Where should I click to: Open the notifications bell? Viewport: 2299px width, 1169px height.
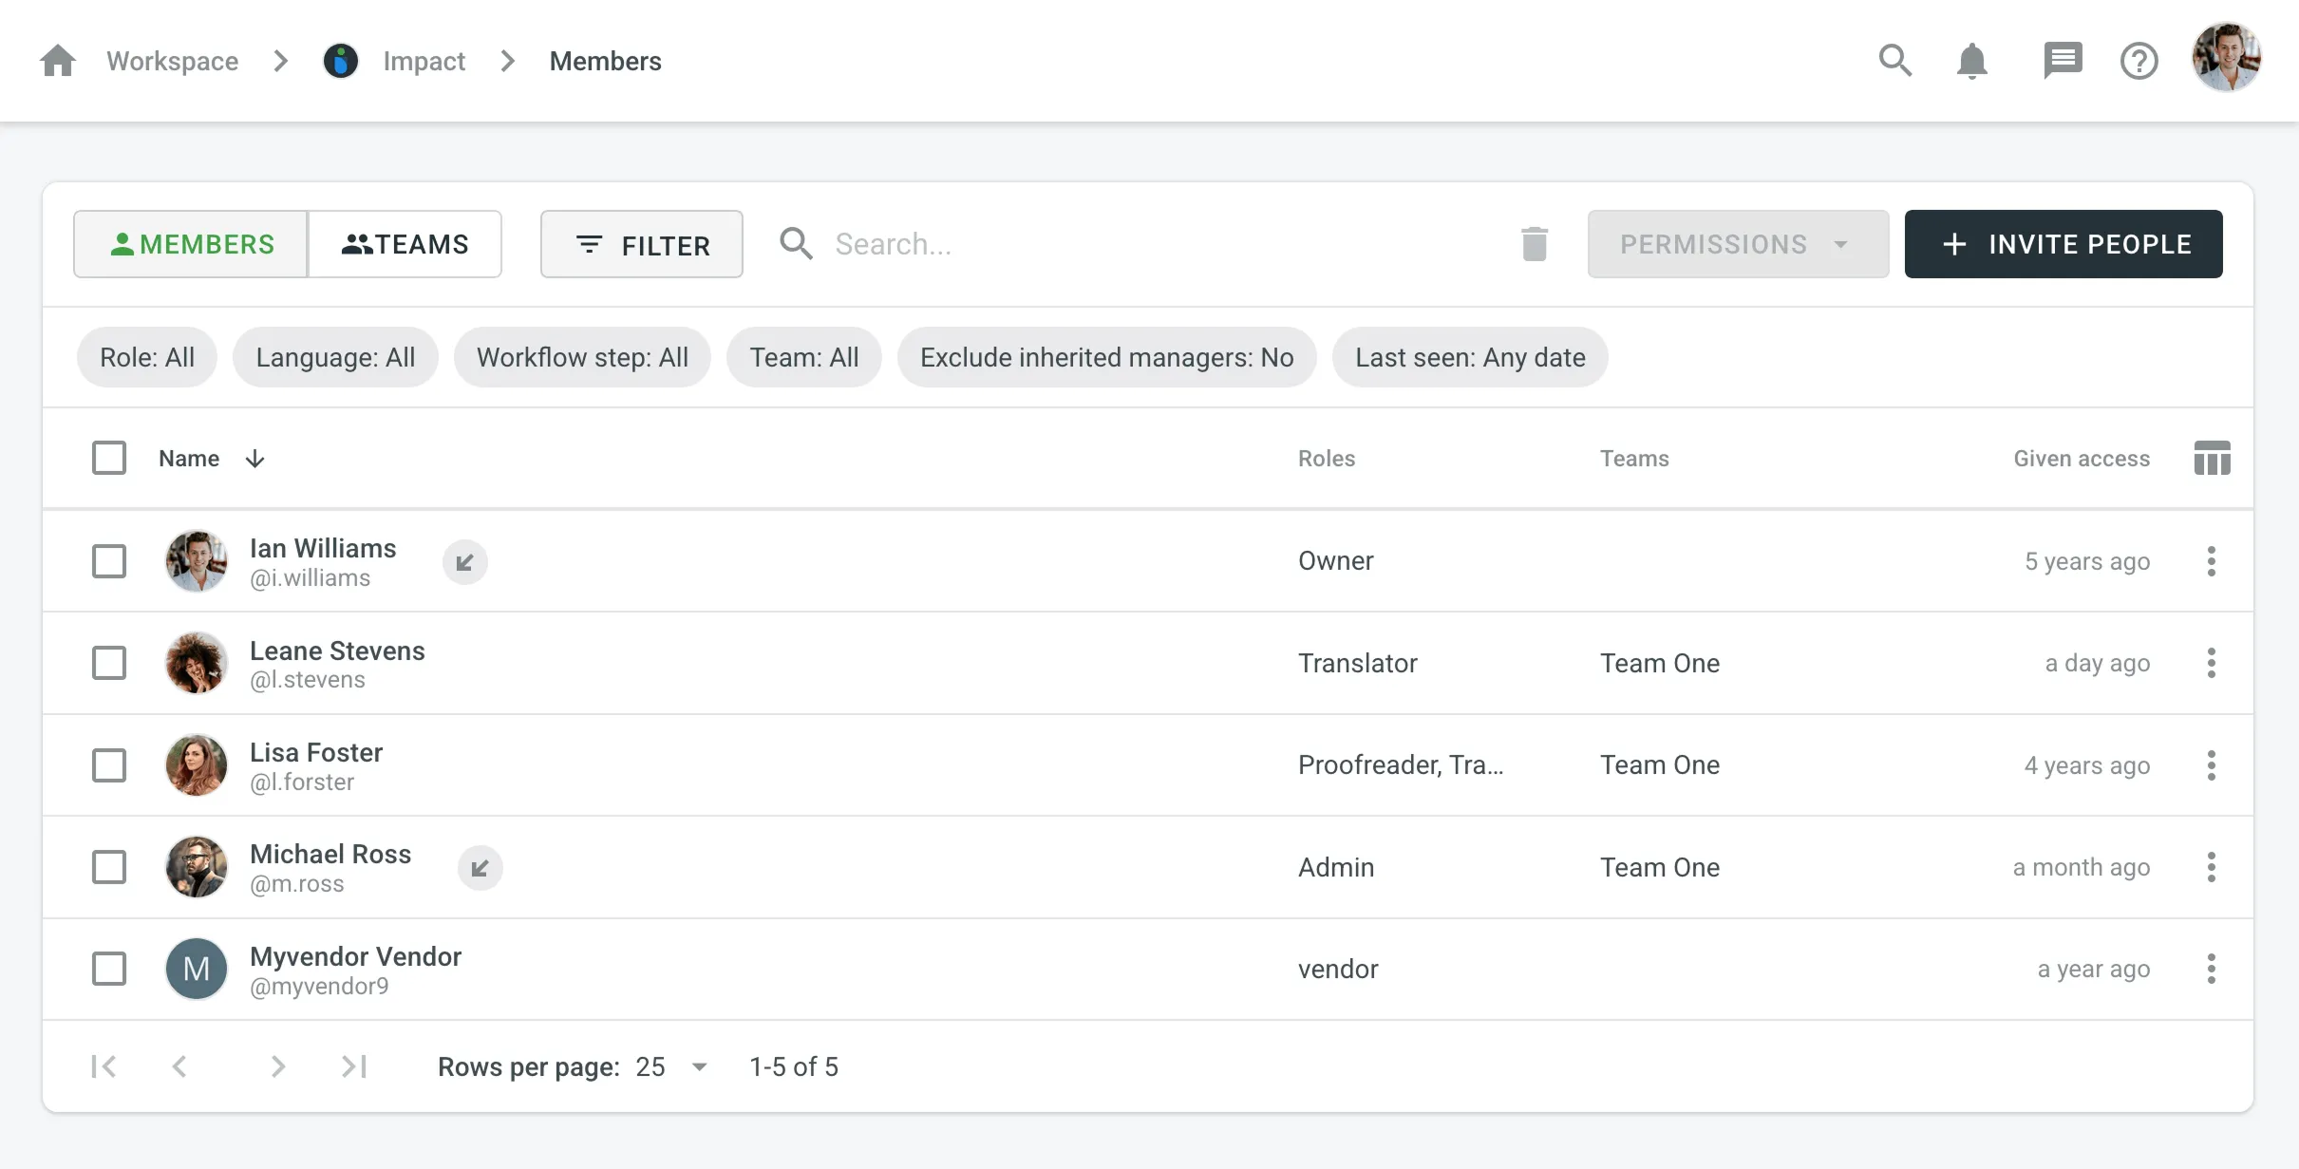tap(1972, 61)
